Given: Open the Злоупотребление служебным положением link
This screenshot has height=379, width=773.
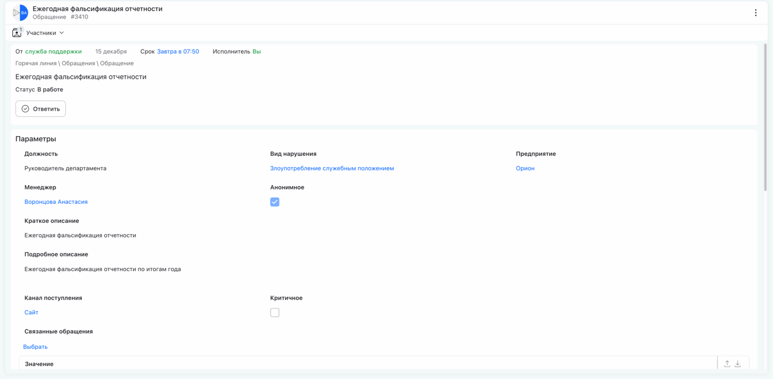Looking at the screenshot, I should [332, 168].
